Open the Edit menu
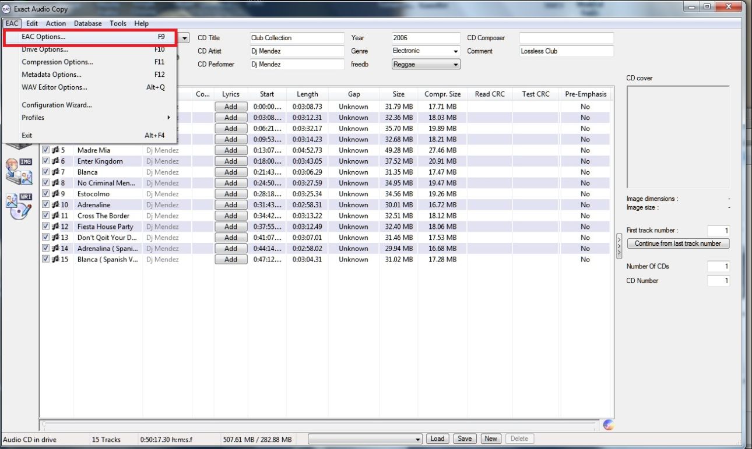 pyautogui.click(x=32, y=23)
